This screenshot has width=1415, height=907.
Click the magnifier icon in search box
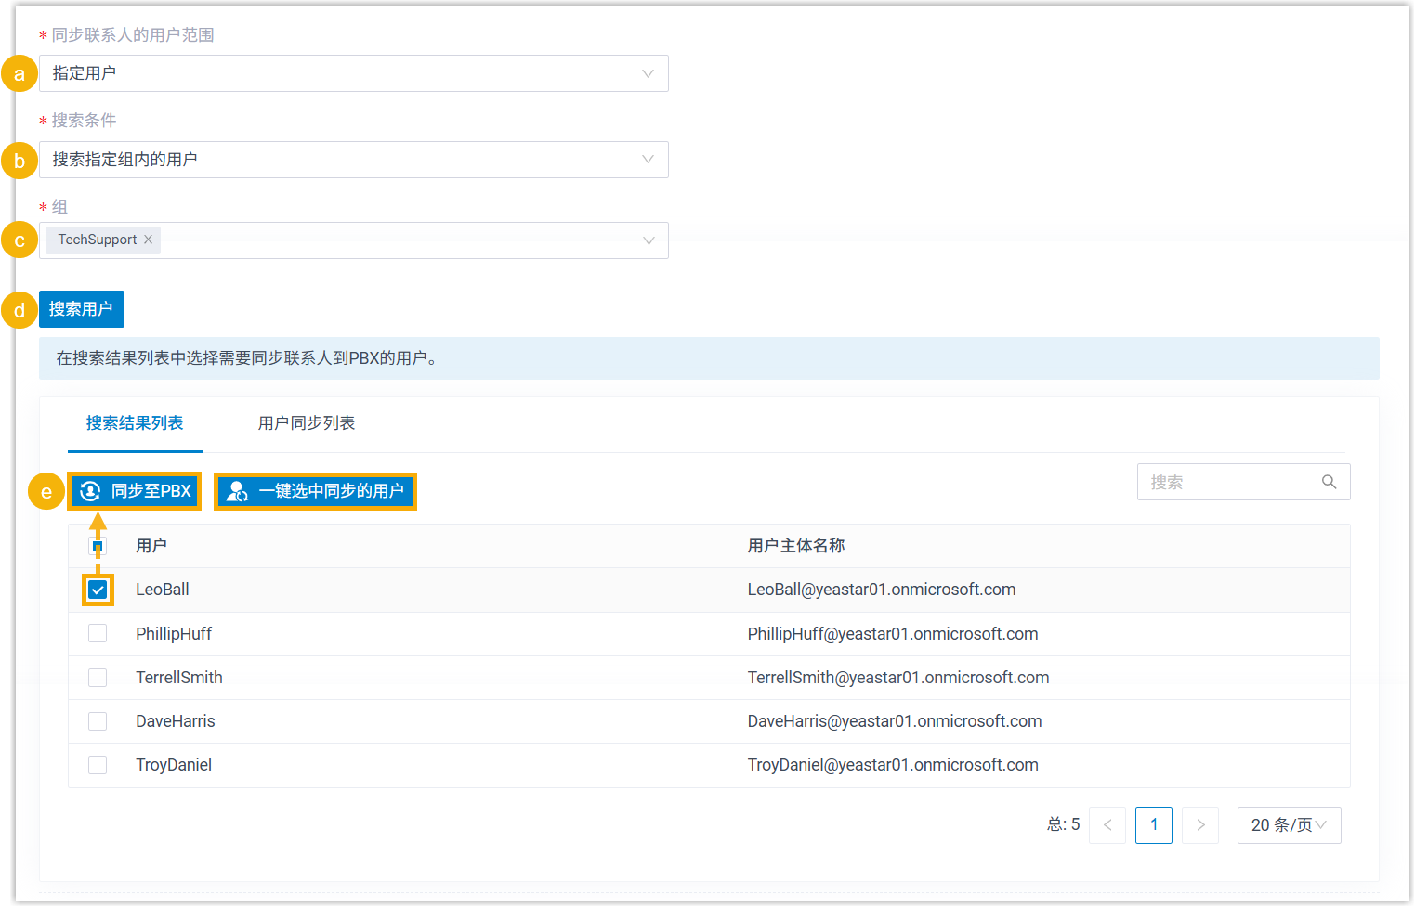tap(1329, 482)
